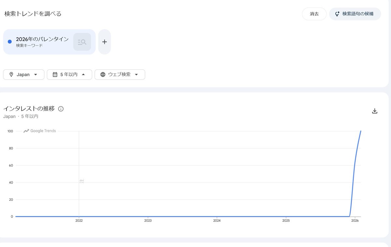
Task: Click the 2024 label on the x-axis
Action: (x=217, y=221)
